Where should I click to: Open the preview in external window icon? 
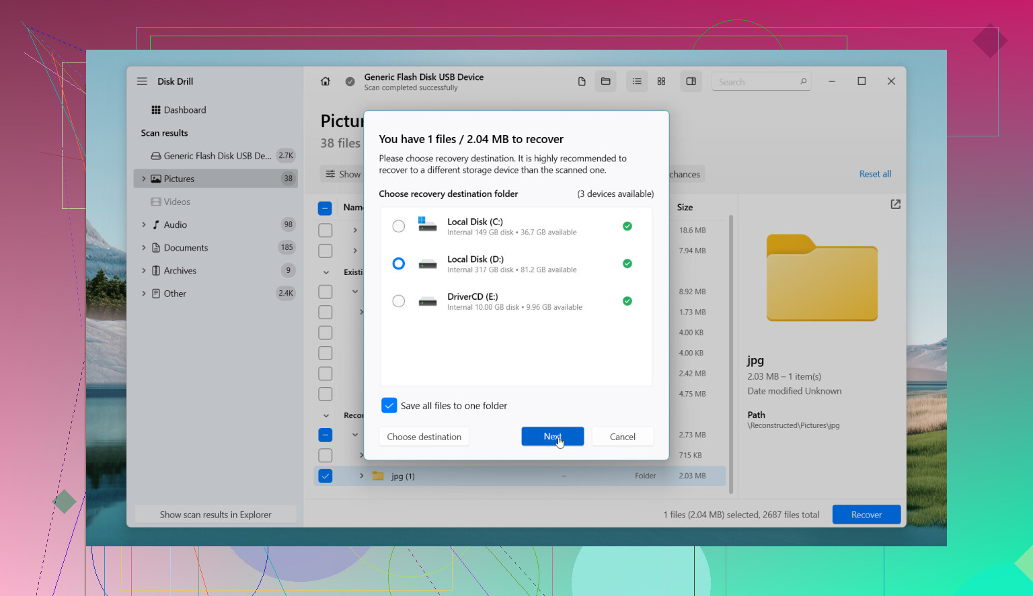click(896, 204)
